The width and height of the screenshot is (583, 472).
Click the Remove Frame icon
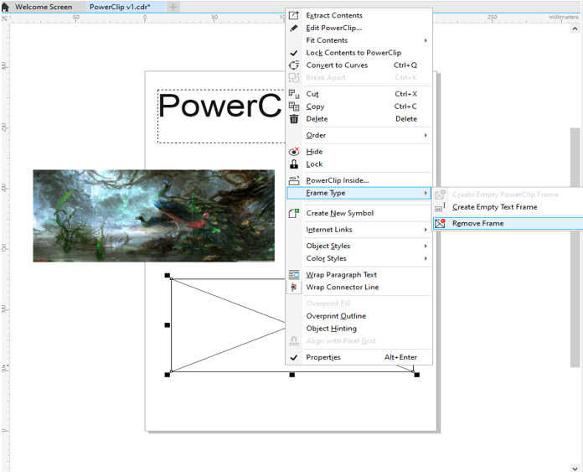click(441, 223)
